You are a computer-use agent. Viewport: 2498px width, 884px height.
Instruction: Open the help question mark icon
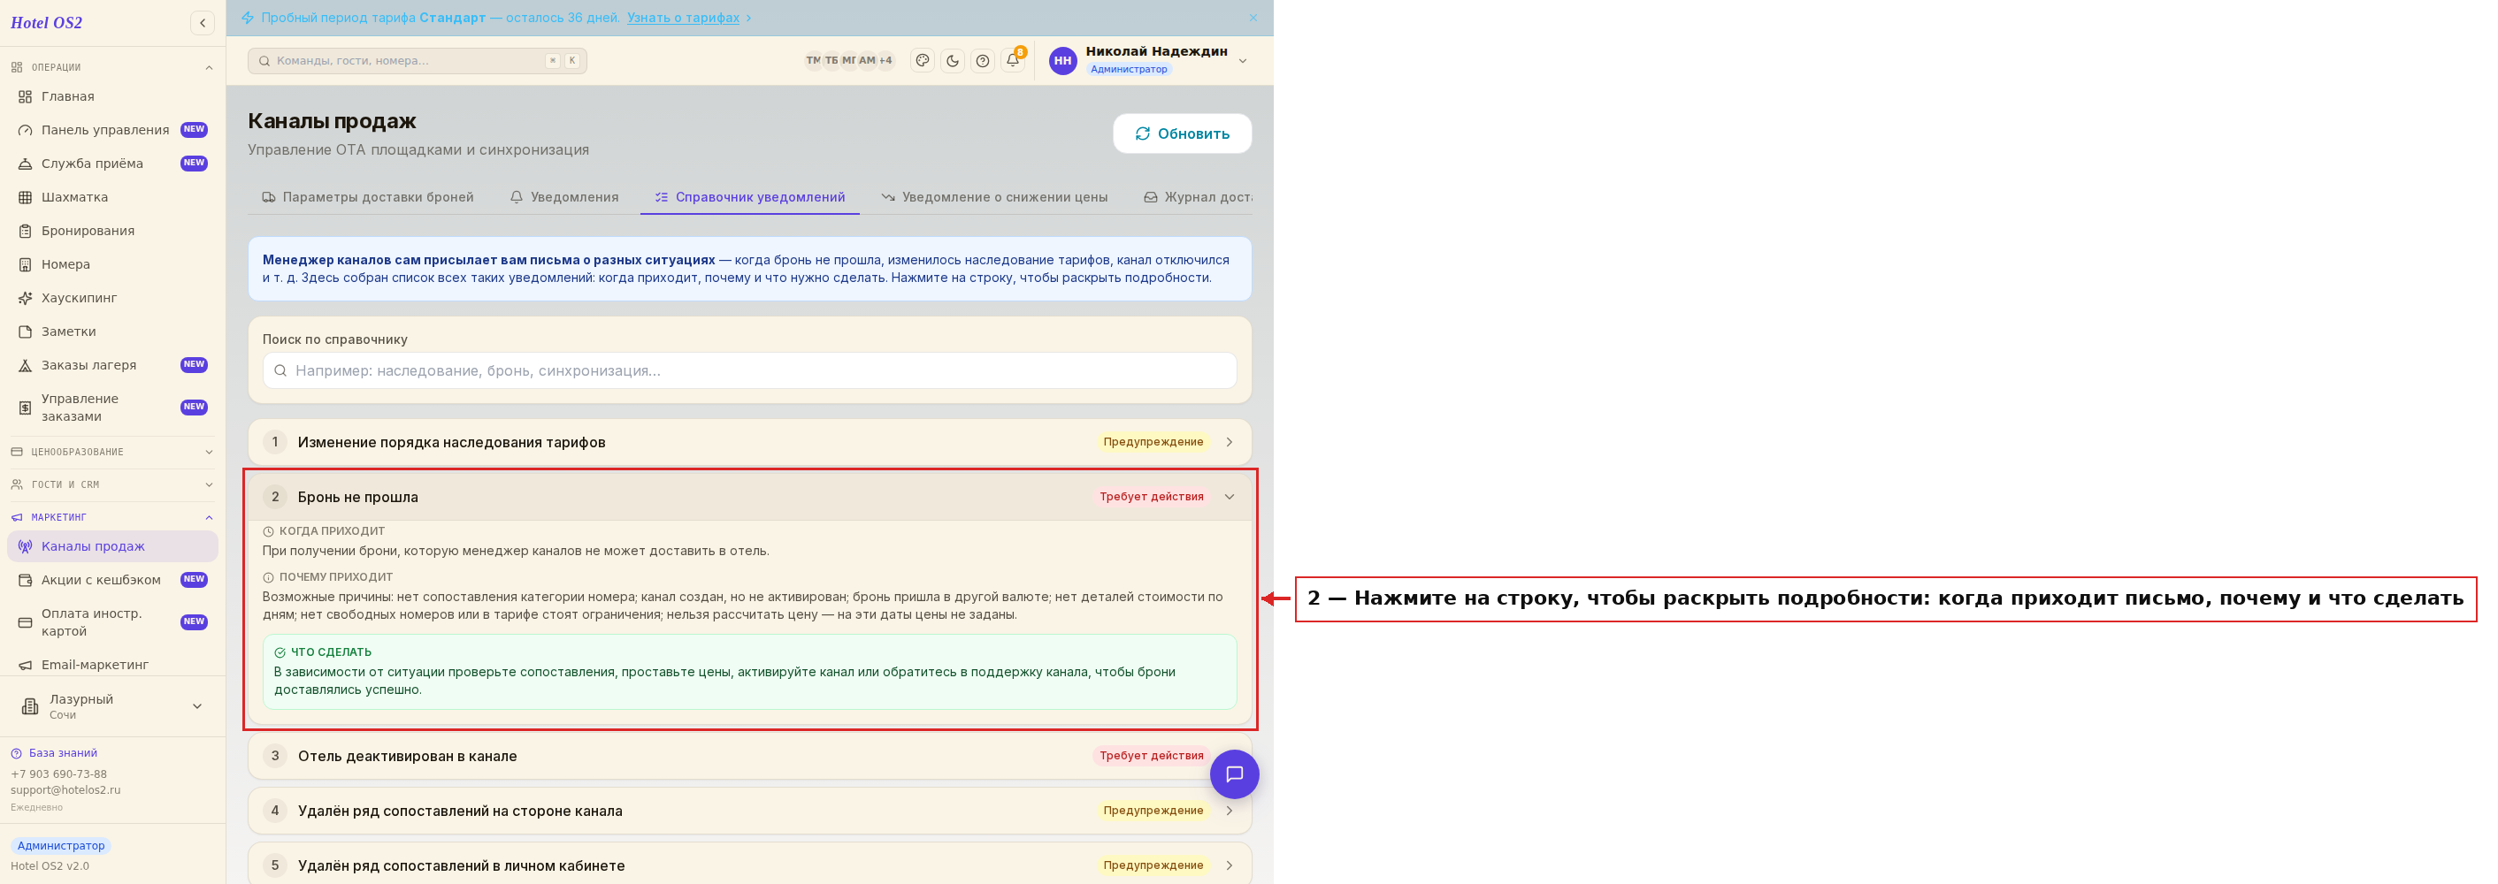pyautogui.click(x=983, y=61)
